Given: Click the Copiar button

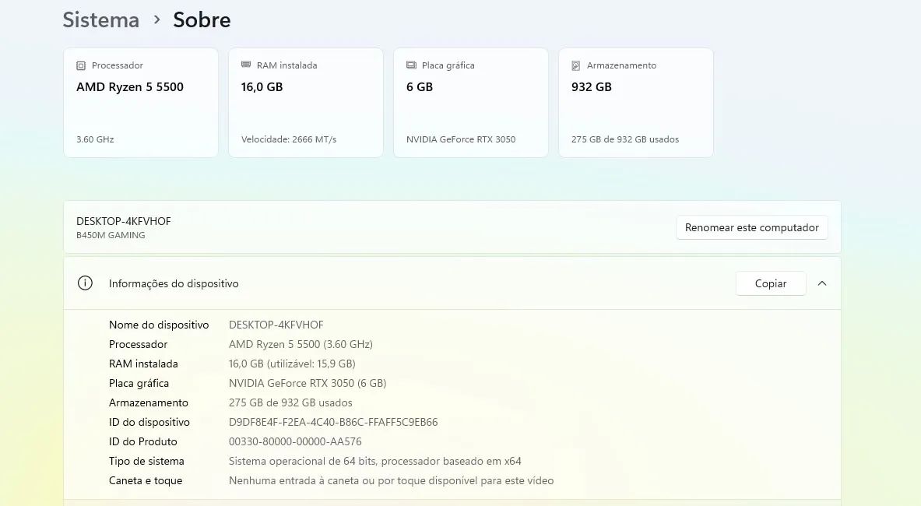Looking at the screenshot, I should [x=771, y=283].
